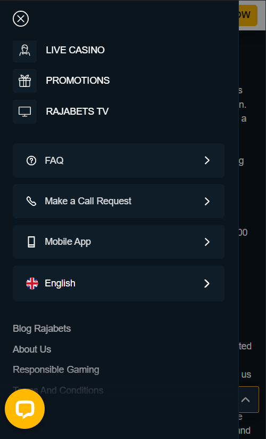
Task: Click the Rajabets TV monitor icon
Action: coord(24,111)
